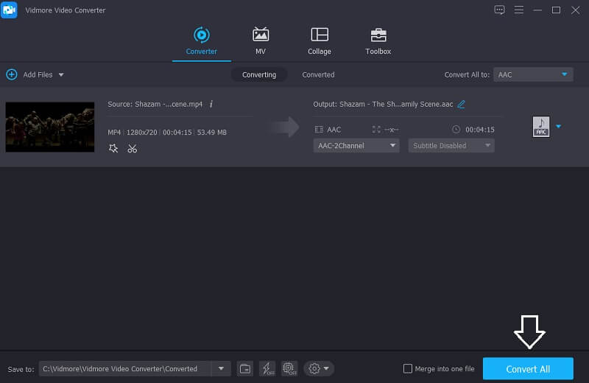Click the 1280x720 resolution text

point(141,133)
